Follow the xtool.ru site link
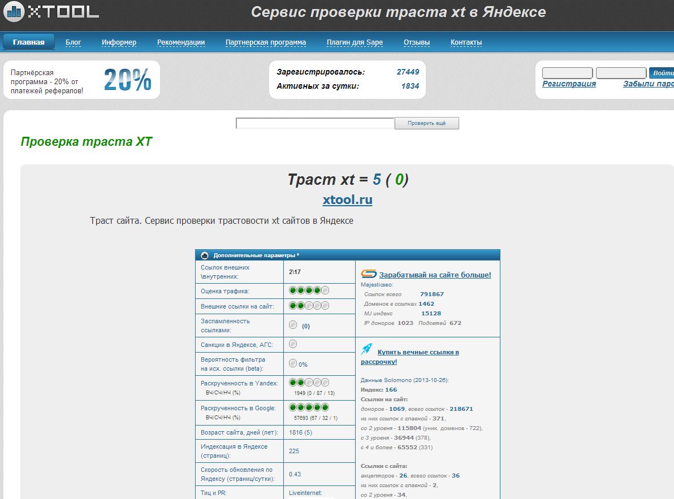 [347, 200]
